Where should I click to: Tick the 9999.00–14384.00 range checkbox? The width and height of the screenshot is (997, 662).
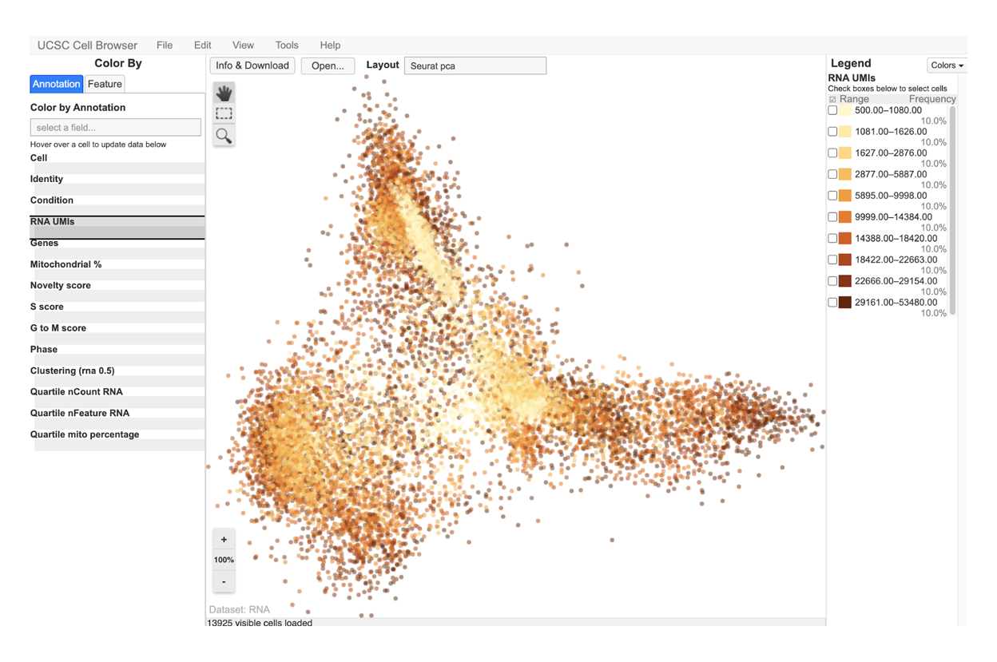click(x=832, y=217)
